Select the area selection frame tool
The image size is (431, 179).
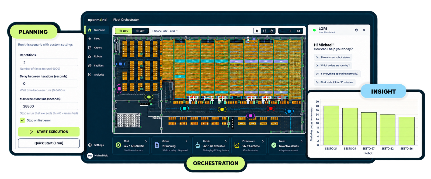tap(265, 31)
